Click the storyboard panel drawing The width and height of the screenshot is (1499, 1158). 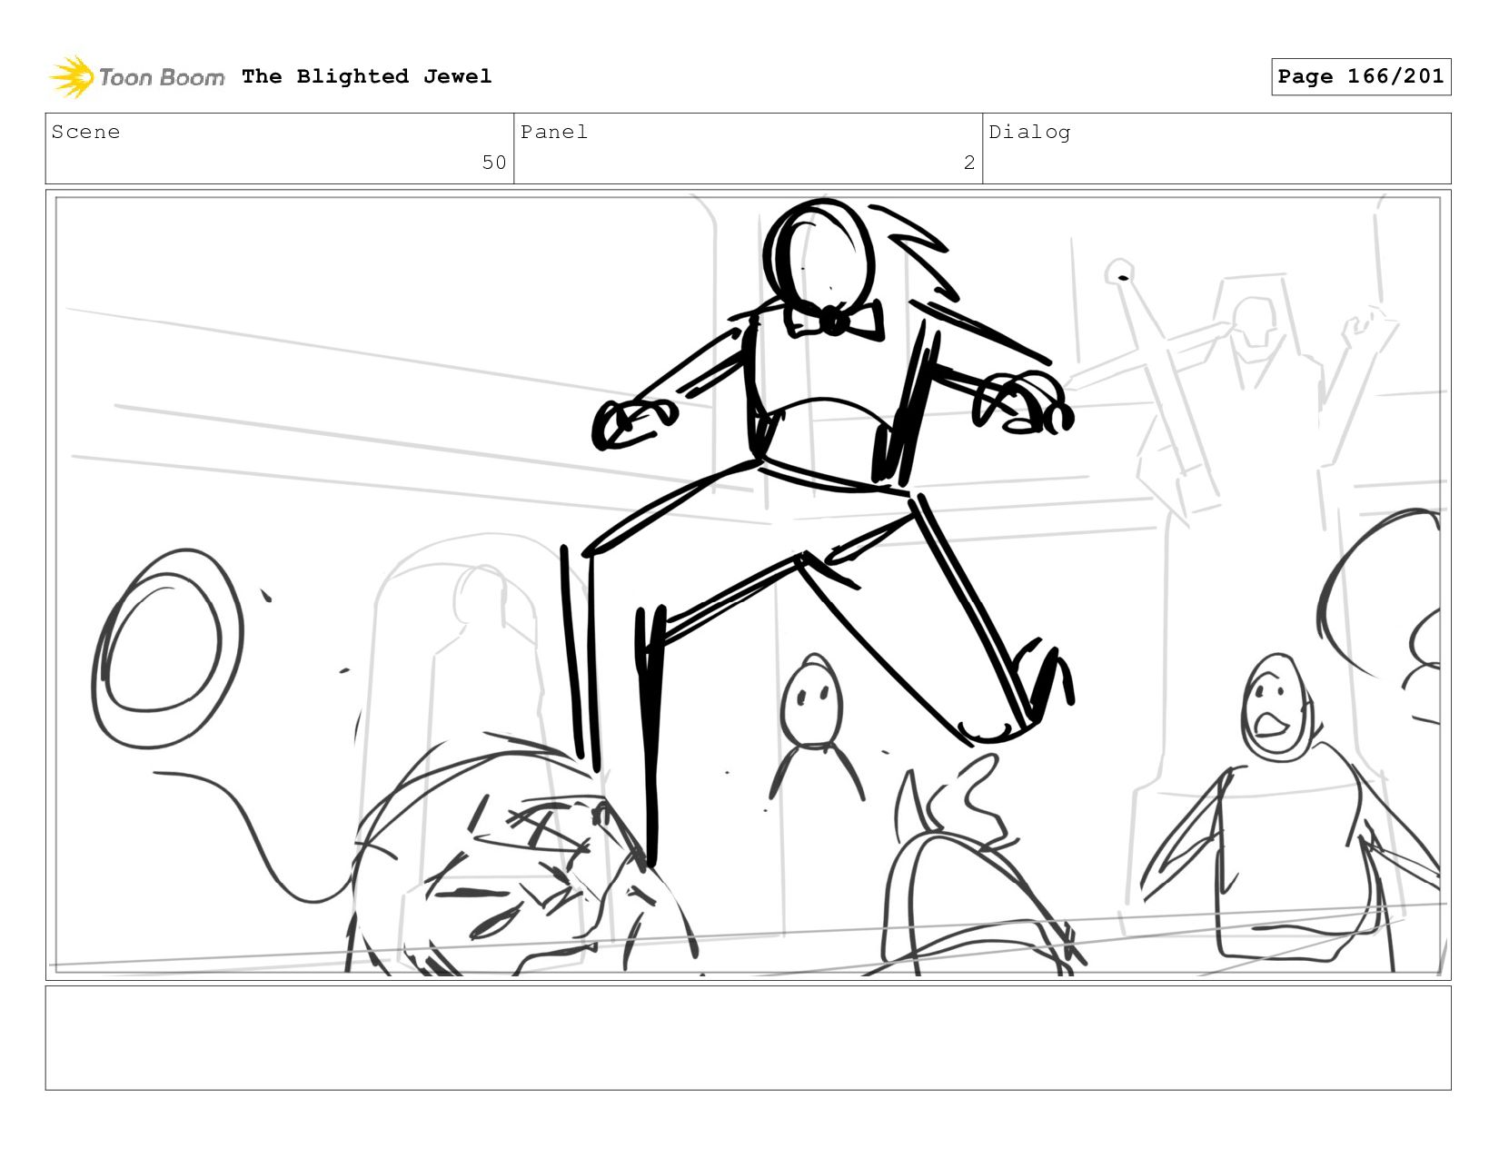748,585
